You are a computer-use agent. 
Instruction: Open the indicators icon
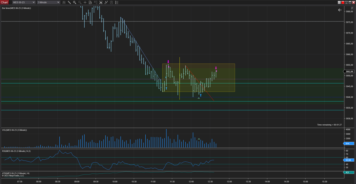pyautogui.click(x=101, y=2)
